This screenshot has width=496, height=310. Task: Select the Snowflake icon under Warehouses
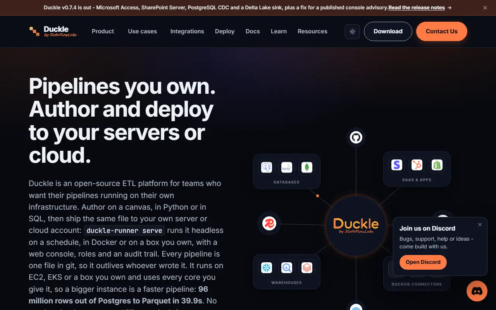pyautogui.click(x=267, y=267)
